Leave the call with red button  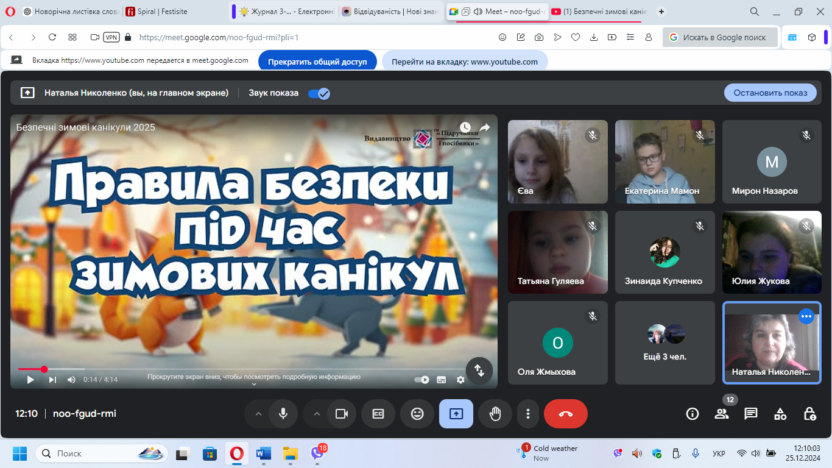(x=566, y=414)
